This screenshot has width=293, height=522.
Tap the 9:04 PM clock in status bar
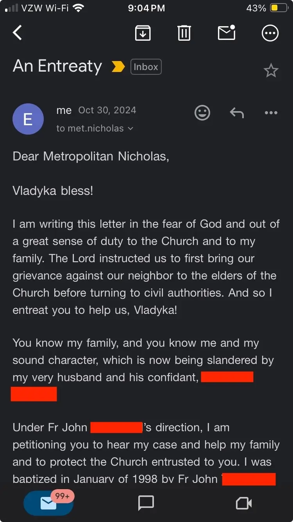146,8
